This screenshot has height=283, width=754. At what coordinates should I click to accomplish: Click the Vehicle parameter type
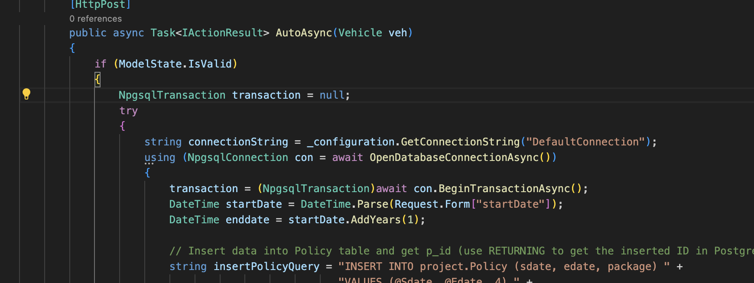point(360,33)
